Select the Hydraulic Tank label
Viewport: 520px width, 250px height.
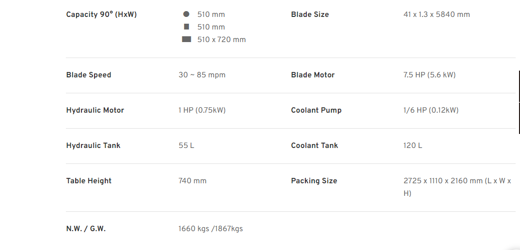click(93, 146)
